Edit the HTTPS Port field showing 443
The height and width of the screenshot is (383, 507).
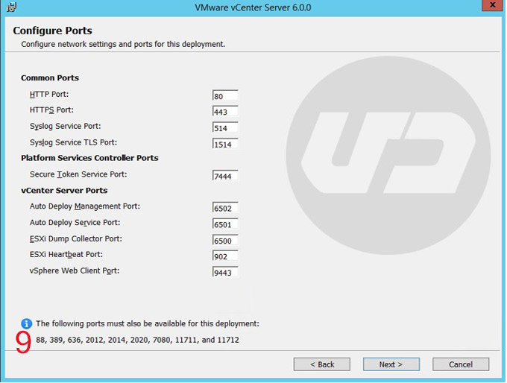(225, 112)
